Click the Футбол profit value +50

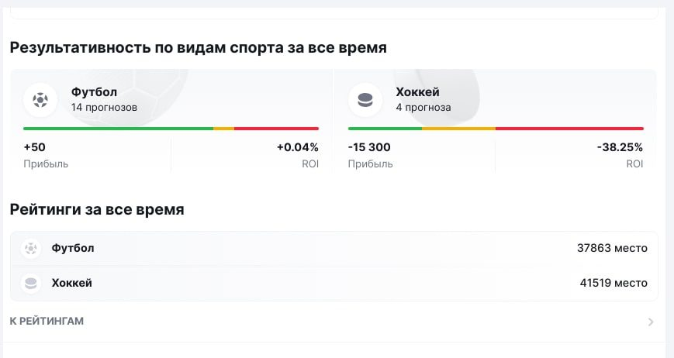pyautogui.click(x=35, y=147)
